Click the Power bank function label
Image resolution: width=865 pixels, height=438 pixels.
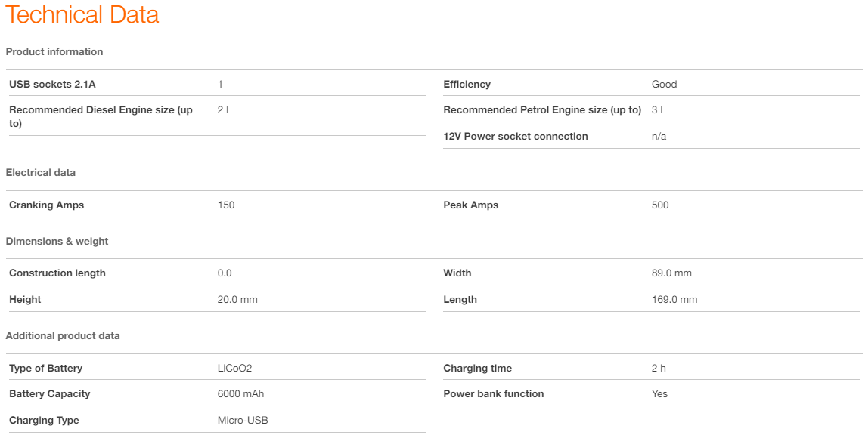coord(493,394)
